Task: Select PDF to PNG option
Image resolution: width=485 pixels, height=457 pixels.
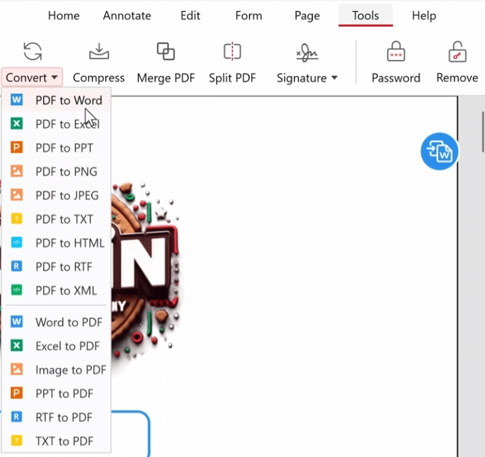Action: click(x=56, y=172)
